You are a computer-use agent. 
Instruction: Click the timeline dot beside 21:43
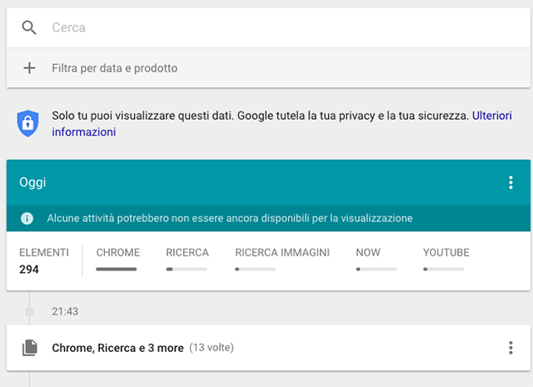[x=29, y=311]
